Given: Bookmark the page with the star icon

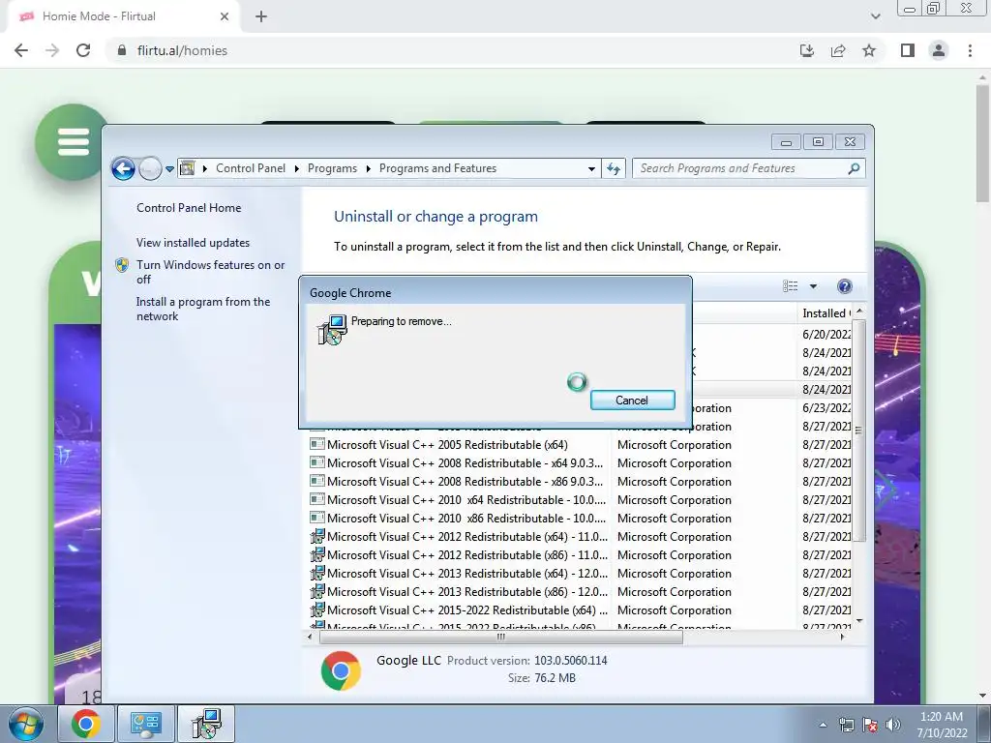Looking at the screenshot, I should coord(869,50).
